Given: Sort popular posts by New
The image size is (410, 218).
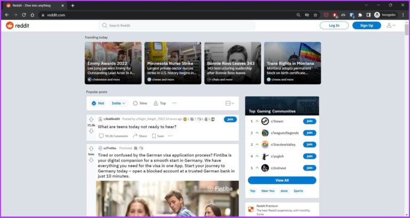Looking at the screenshot, I should (140, 103).
